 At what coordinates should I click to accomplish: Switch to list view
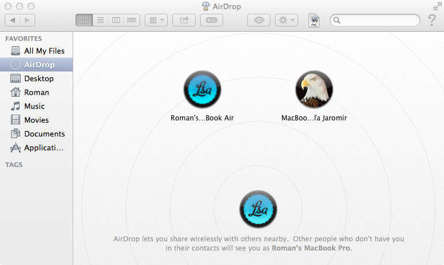(100, 20)
